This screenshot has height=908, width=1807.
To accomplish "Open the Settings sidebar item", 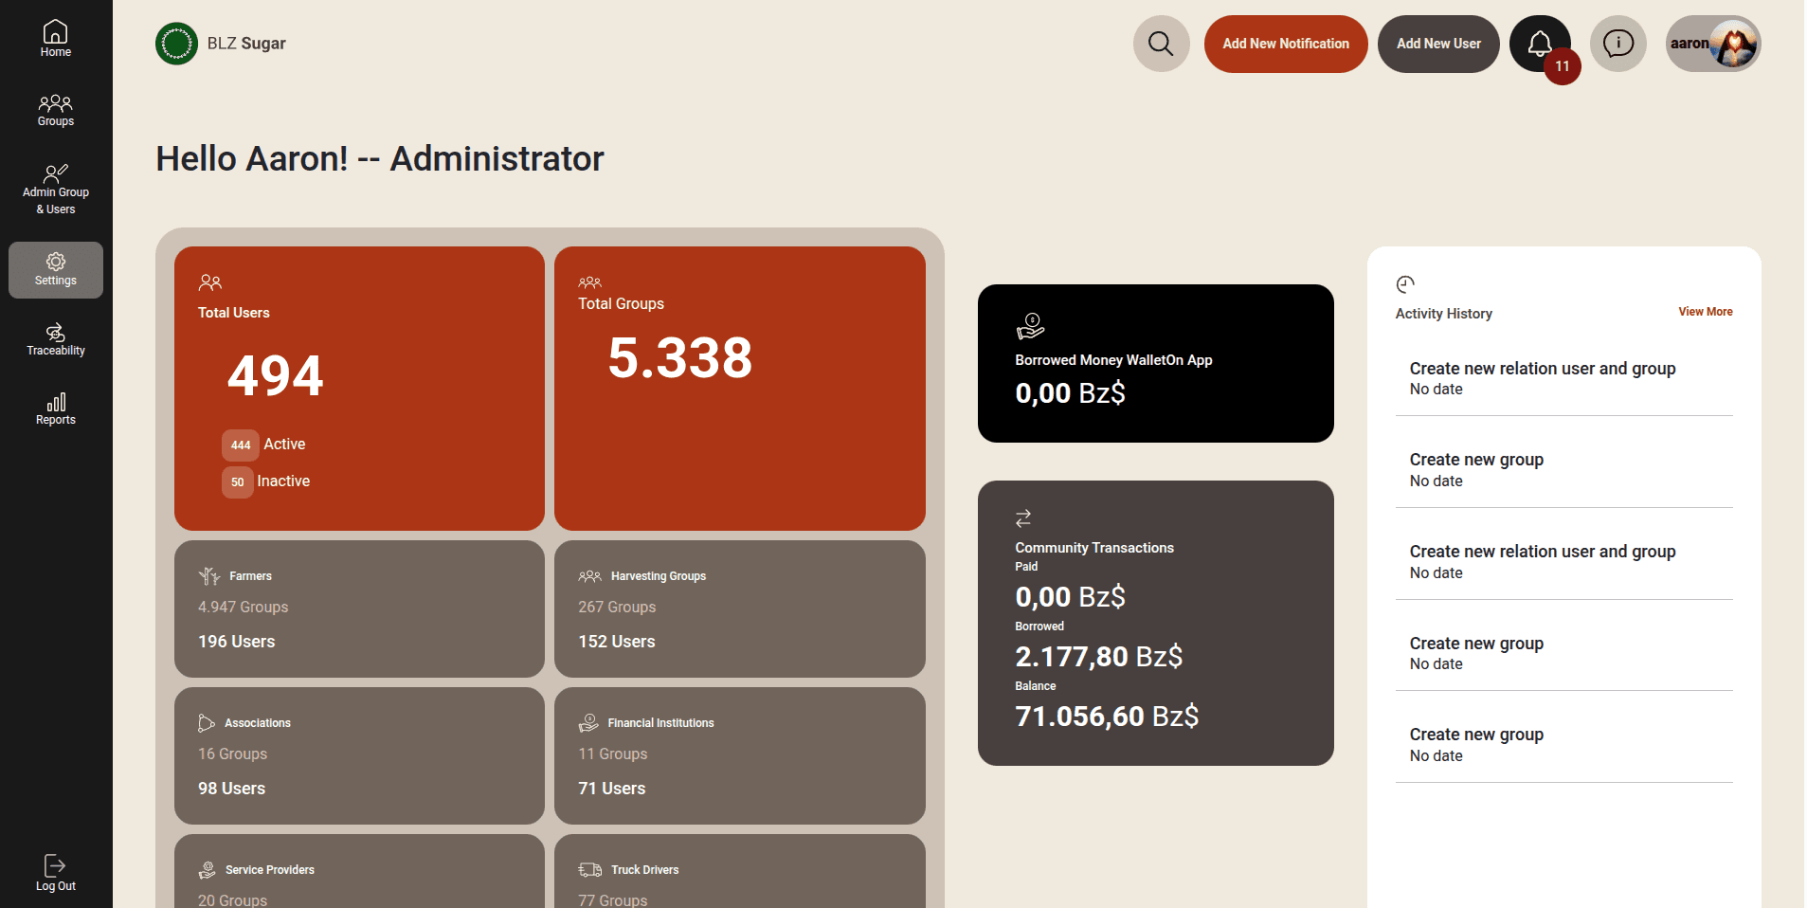I will (x=56, y=270).
